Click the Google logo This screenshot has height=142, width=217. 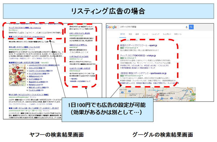(111, 27)
